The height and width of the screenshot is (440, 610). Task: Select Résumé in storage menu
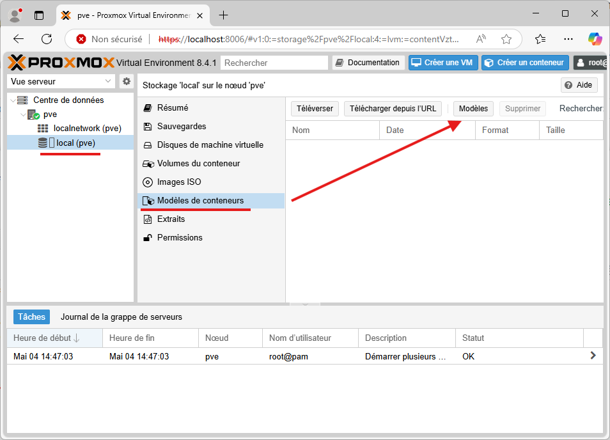(x=211, y=108)
